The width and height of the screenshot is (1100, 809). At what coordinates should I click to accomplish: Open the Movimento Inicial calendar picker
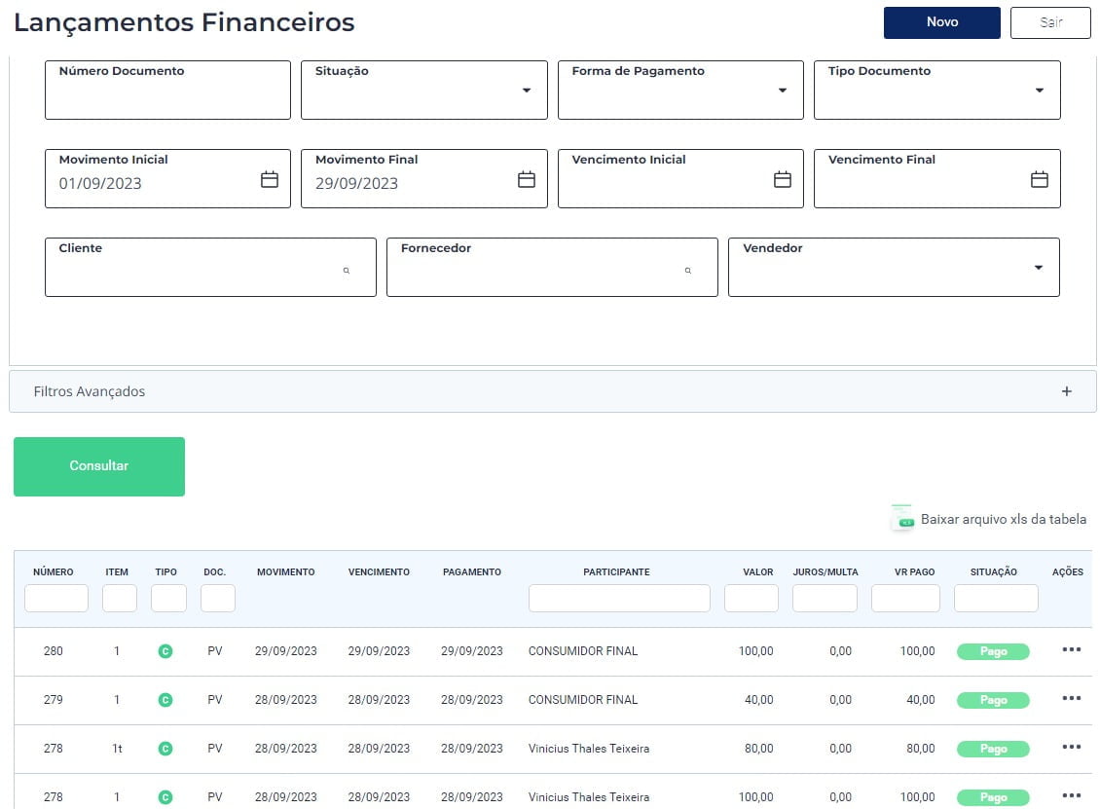pos(270,179)
